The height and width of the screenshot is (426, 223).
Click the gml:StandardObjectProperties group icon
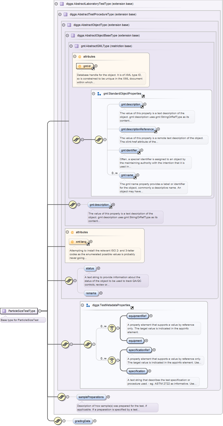[x=99, y=94]
